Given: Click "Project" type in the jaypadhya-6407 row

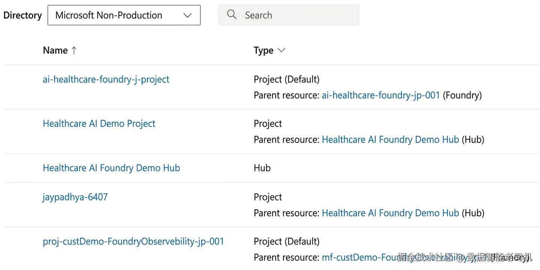Looking at the screenshot, I should pos(268,197).
